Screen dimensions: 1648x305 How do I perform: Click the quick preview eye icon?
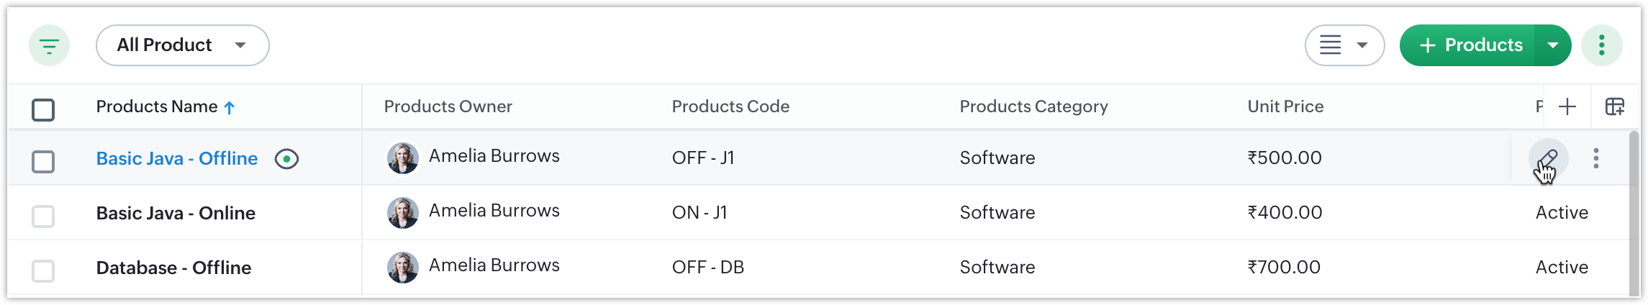[286, 159]
